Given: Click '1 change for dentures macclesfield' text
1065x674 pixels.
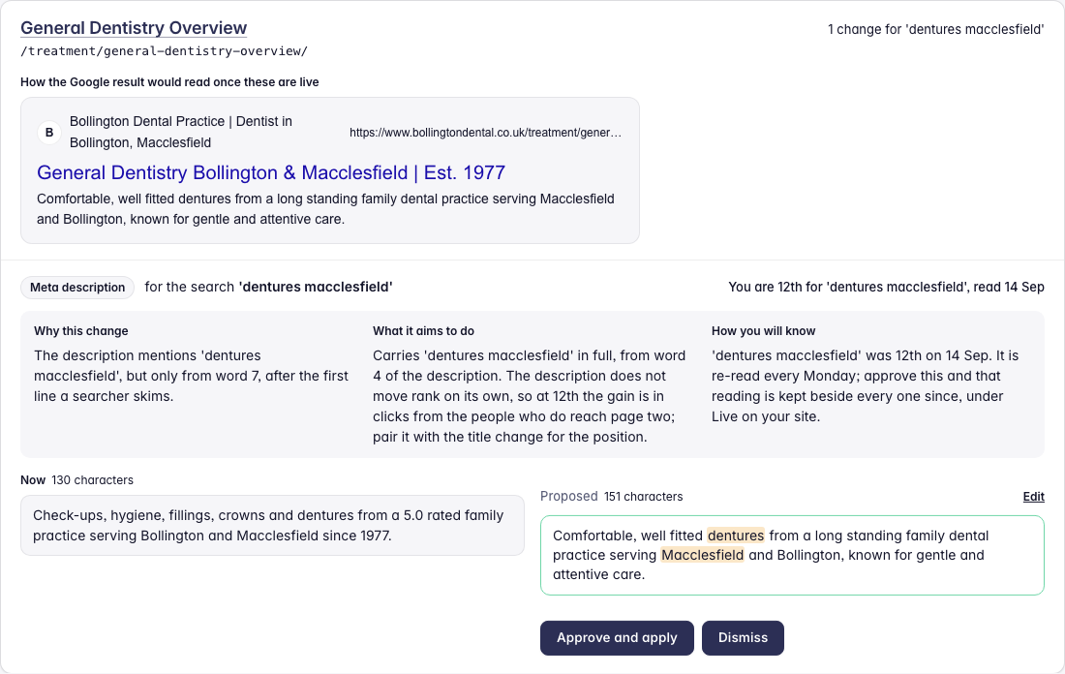Looking at the screenshot, I should click(935, 29).
